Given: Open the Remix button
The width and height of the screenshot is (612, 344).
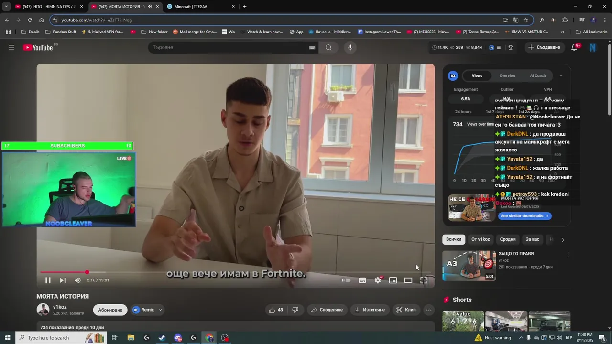Looking at the screenshot, I should 143,310.
